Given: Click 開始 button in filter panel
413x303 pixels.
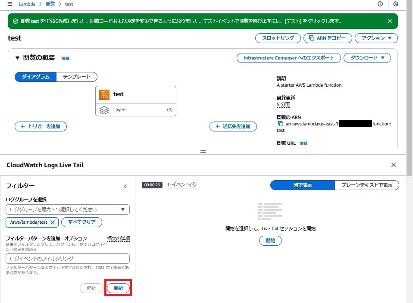Looking at the screenshot, I should point(118,288).
